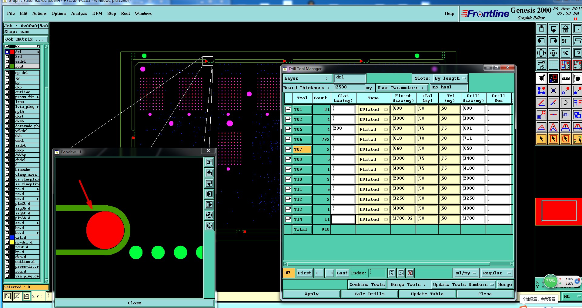Click the pan up icon in Popview toolbar

(x=209, y=173)
